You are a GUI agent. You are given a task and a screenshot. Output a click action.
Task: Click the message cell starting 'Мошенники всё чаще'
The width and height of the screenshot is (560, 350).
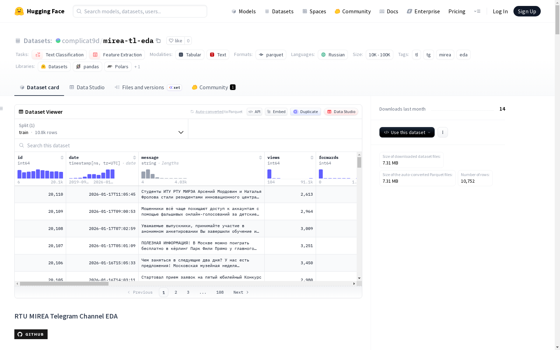pos(201,211)
